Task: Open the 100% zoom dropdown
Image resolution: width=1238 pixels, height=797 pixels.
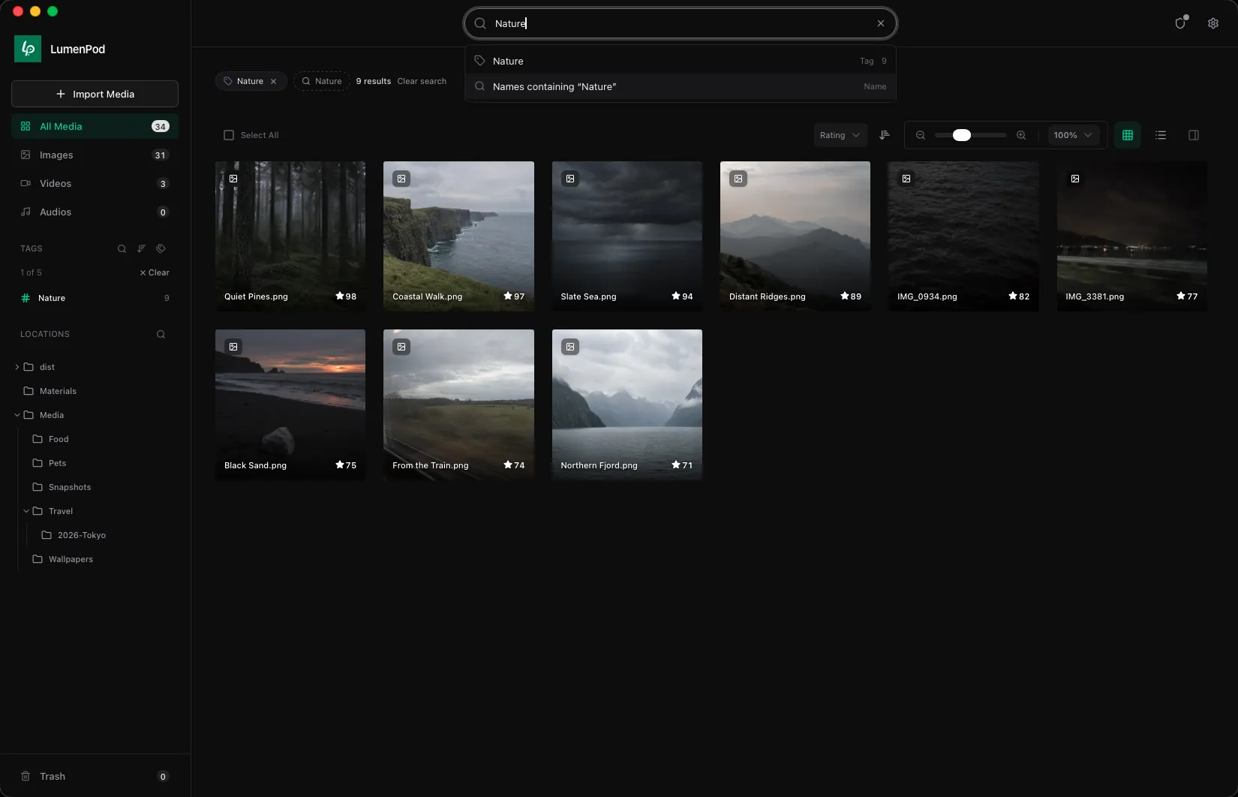Action: (1073, 135)
